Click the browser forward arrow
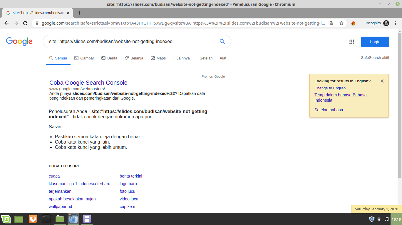This screenshot has width=402, height=225. 16,23
